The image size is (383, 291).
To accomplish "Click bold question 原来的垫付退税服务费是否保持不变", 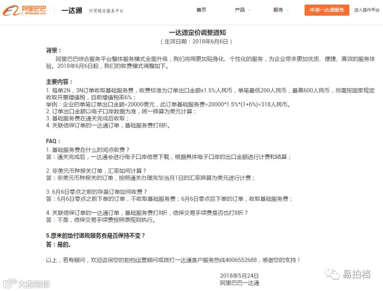I will 95,236.
